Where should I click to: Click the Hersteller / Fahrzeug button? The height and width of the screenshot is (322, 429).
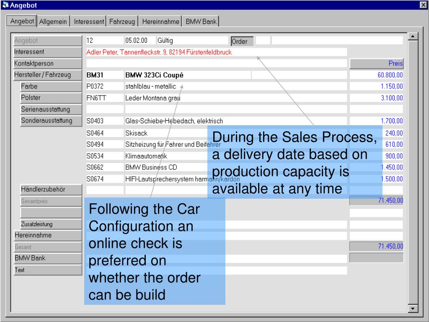[48, 75]
